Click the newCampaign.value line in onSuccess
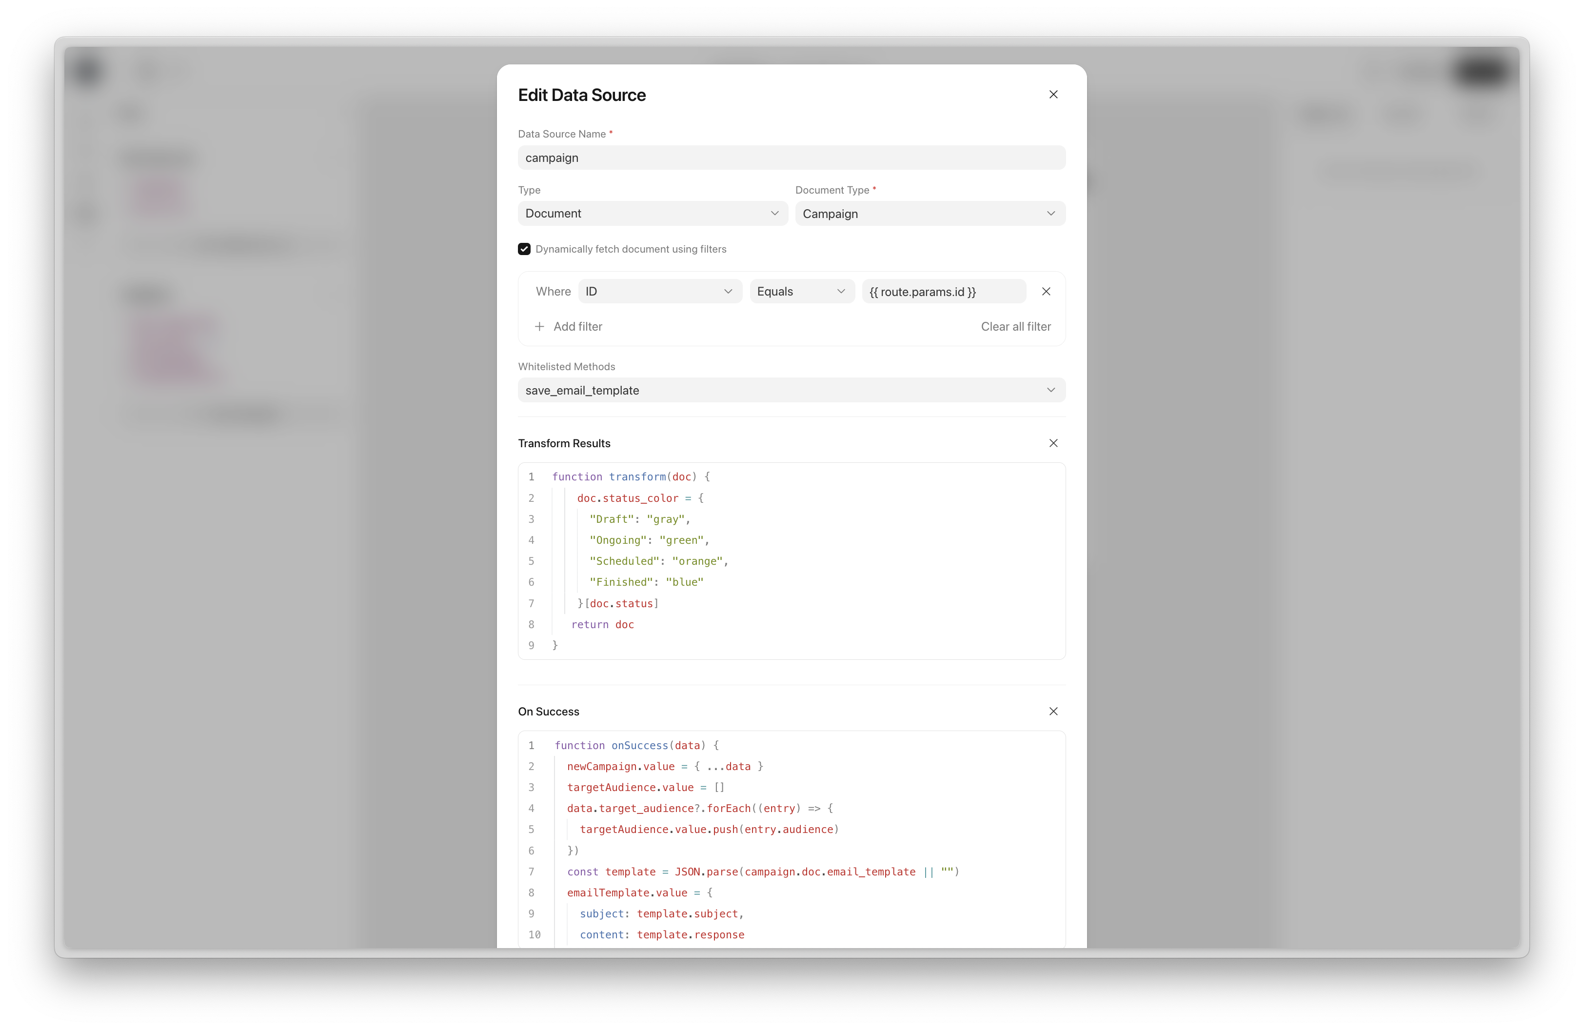This screenshot has height=1030, width=1584. [664, 767]
